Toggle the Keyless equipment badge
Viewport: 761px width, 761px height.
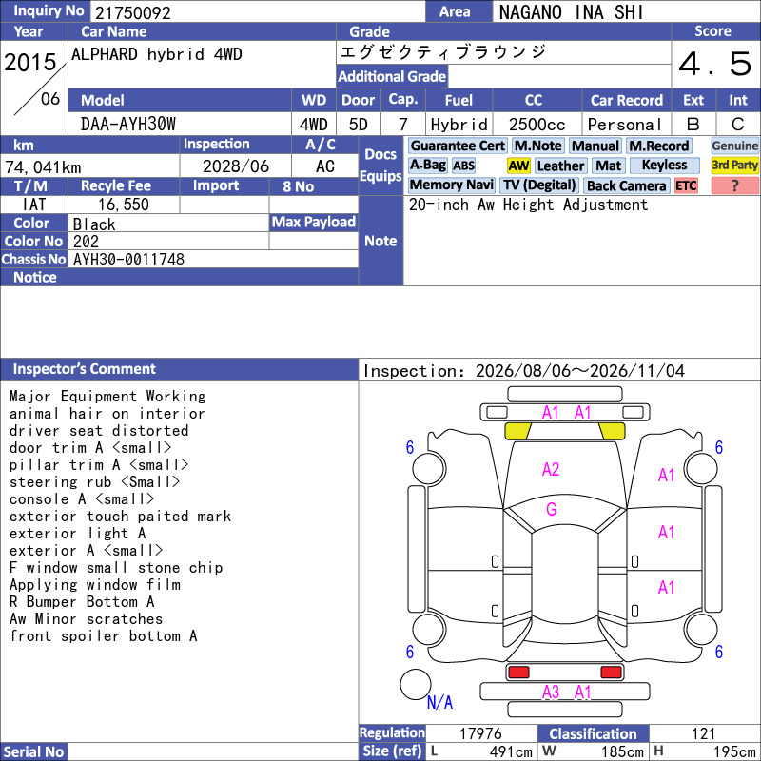664,166
